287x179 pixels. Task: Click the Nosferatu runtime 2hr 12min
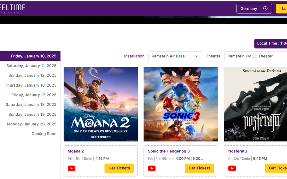(x=242, y=159)
